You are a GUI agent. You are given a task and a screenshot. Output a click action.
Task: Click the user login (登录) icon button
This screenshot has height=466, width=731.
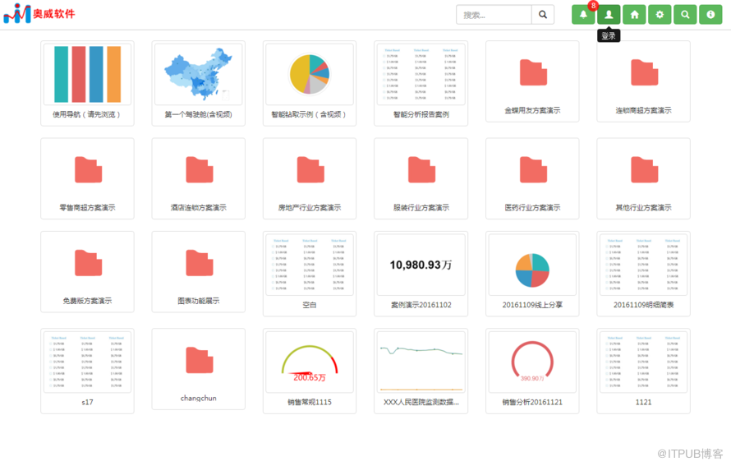pos(609,15)
